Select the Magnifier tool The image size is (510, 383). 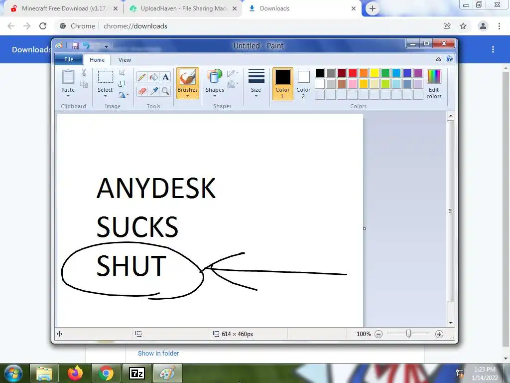pyautogui.click(x=165, y=91)
